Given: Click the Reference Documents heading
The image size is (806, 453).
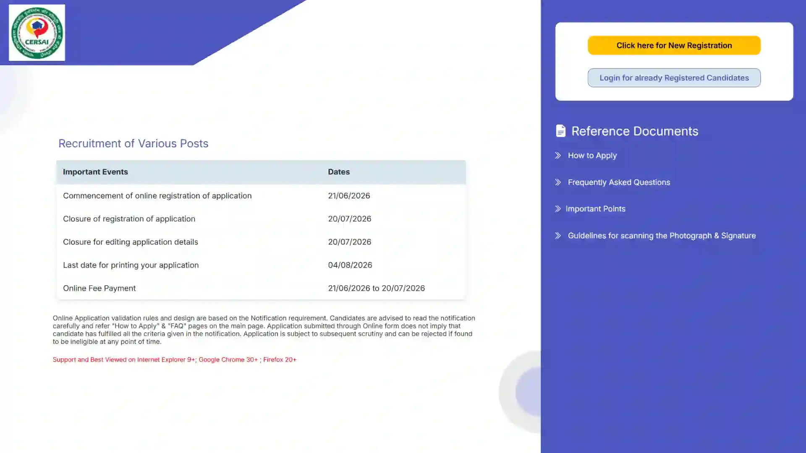Looking at the screenshot, I should [635, 131].
